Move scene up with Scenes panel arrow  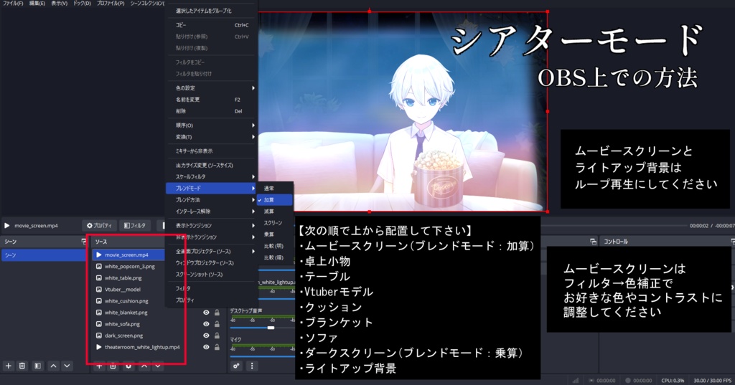pos(53,366)
